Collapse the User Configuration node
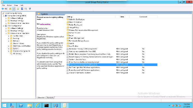Screen dimensions: 193x108 click(3, 26)
